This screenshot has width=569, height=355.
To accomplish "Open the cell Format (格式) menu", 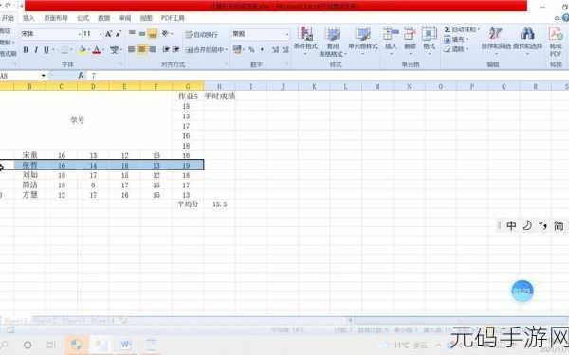I will click(x=429, y=41).
